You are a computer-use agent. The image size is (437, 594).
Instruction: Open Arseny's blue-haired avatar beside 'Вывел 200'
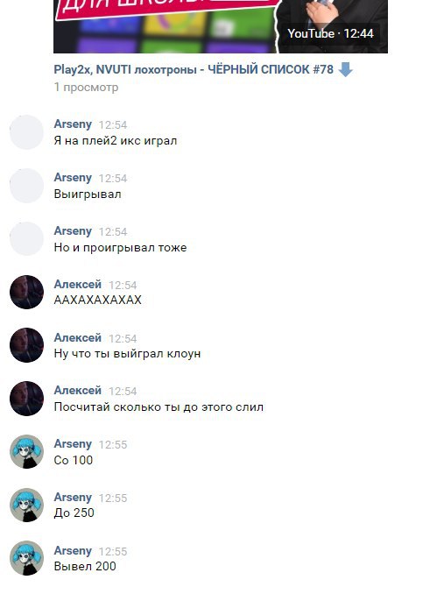[x=26, y=558]
